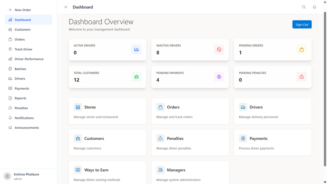Click the dollar icon in Pending Payments card
This screenshot has height=184, width=327.
pos(219,76)
